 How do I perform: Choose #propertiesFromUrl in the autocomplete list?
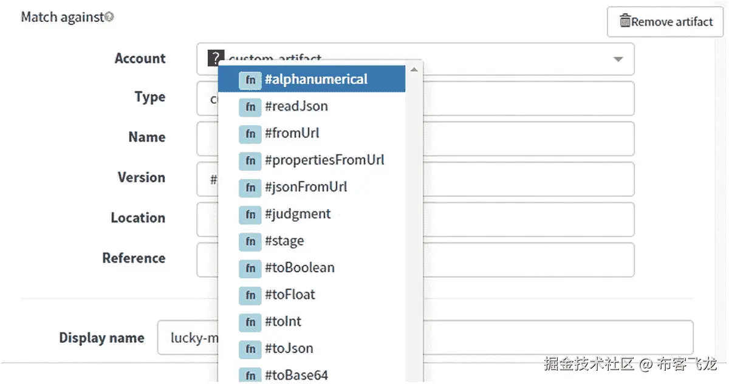[x=324, y=160]
